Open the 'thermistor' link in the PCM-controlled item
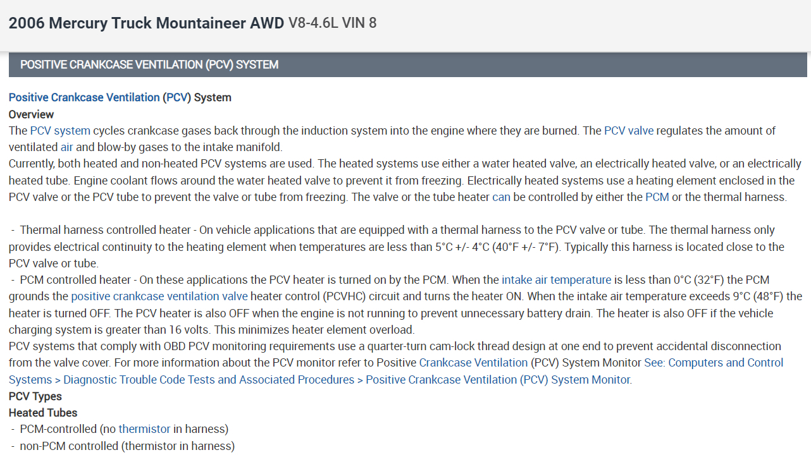The width and height of the screenshot is (811, 462). [144, 429]
